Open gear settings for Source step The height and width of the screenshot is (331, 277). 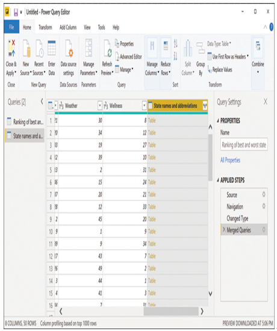click(x=264, y=194)
